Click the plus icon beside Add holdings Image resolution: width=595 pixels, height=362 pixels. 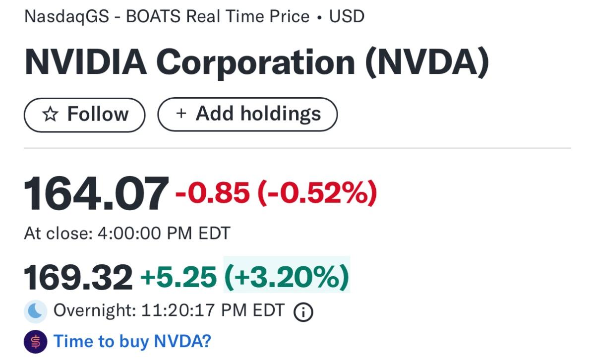181,114
